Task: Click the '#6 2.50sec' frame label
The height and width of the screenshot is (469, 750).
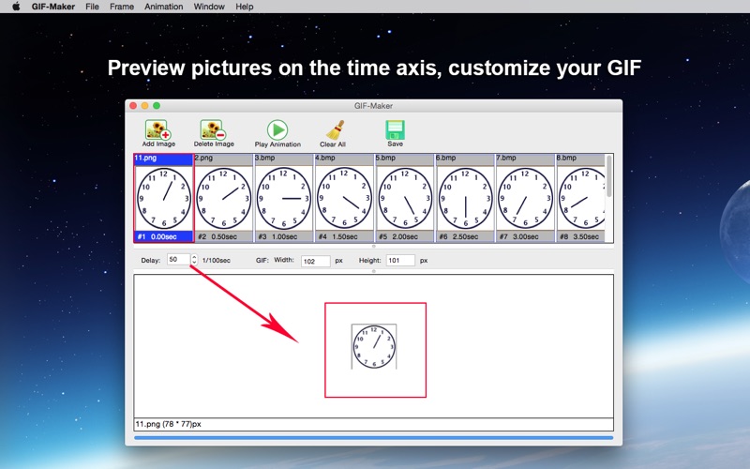Action: coord(458,236)
